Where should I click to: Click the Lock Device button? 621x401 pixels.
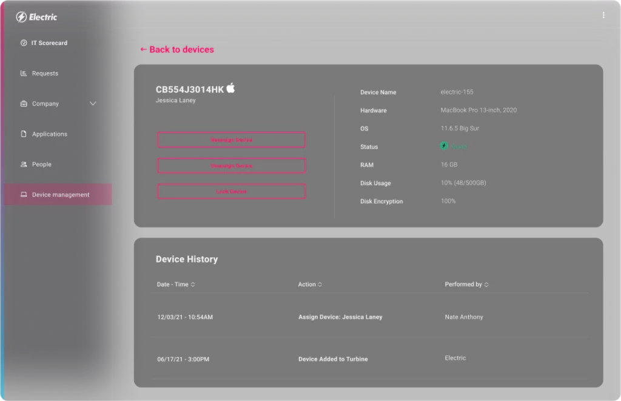pos(231,191)
